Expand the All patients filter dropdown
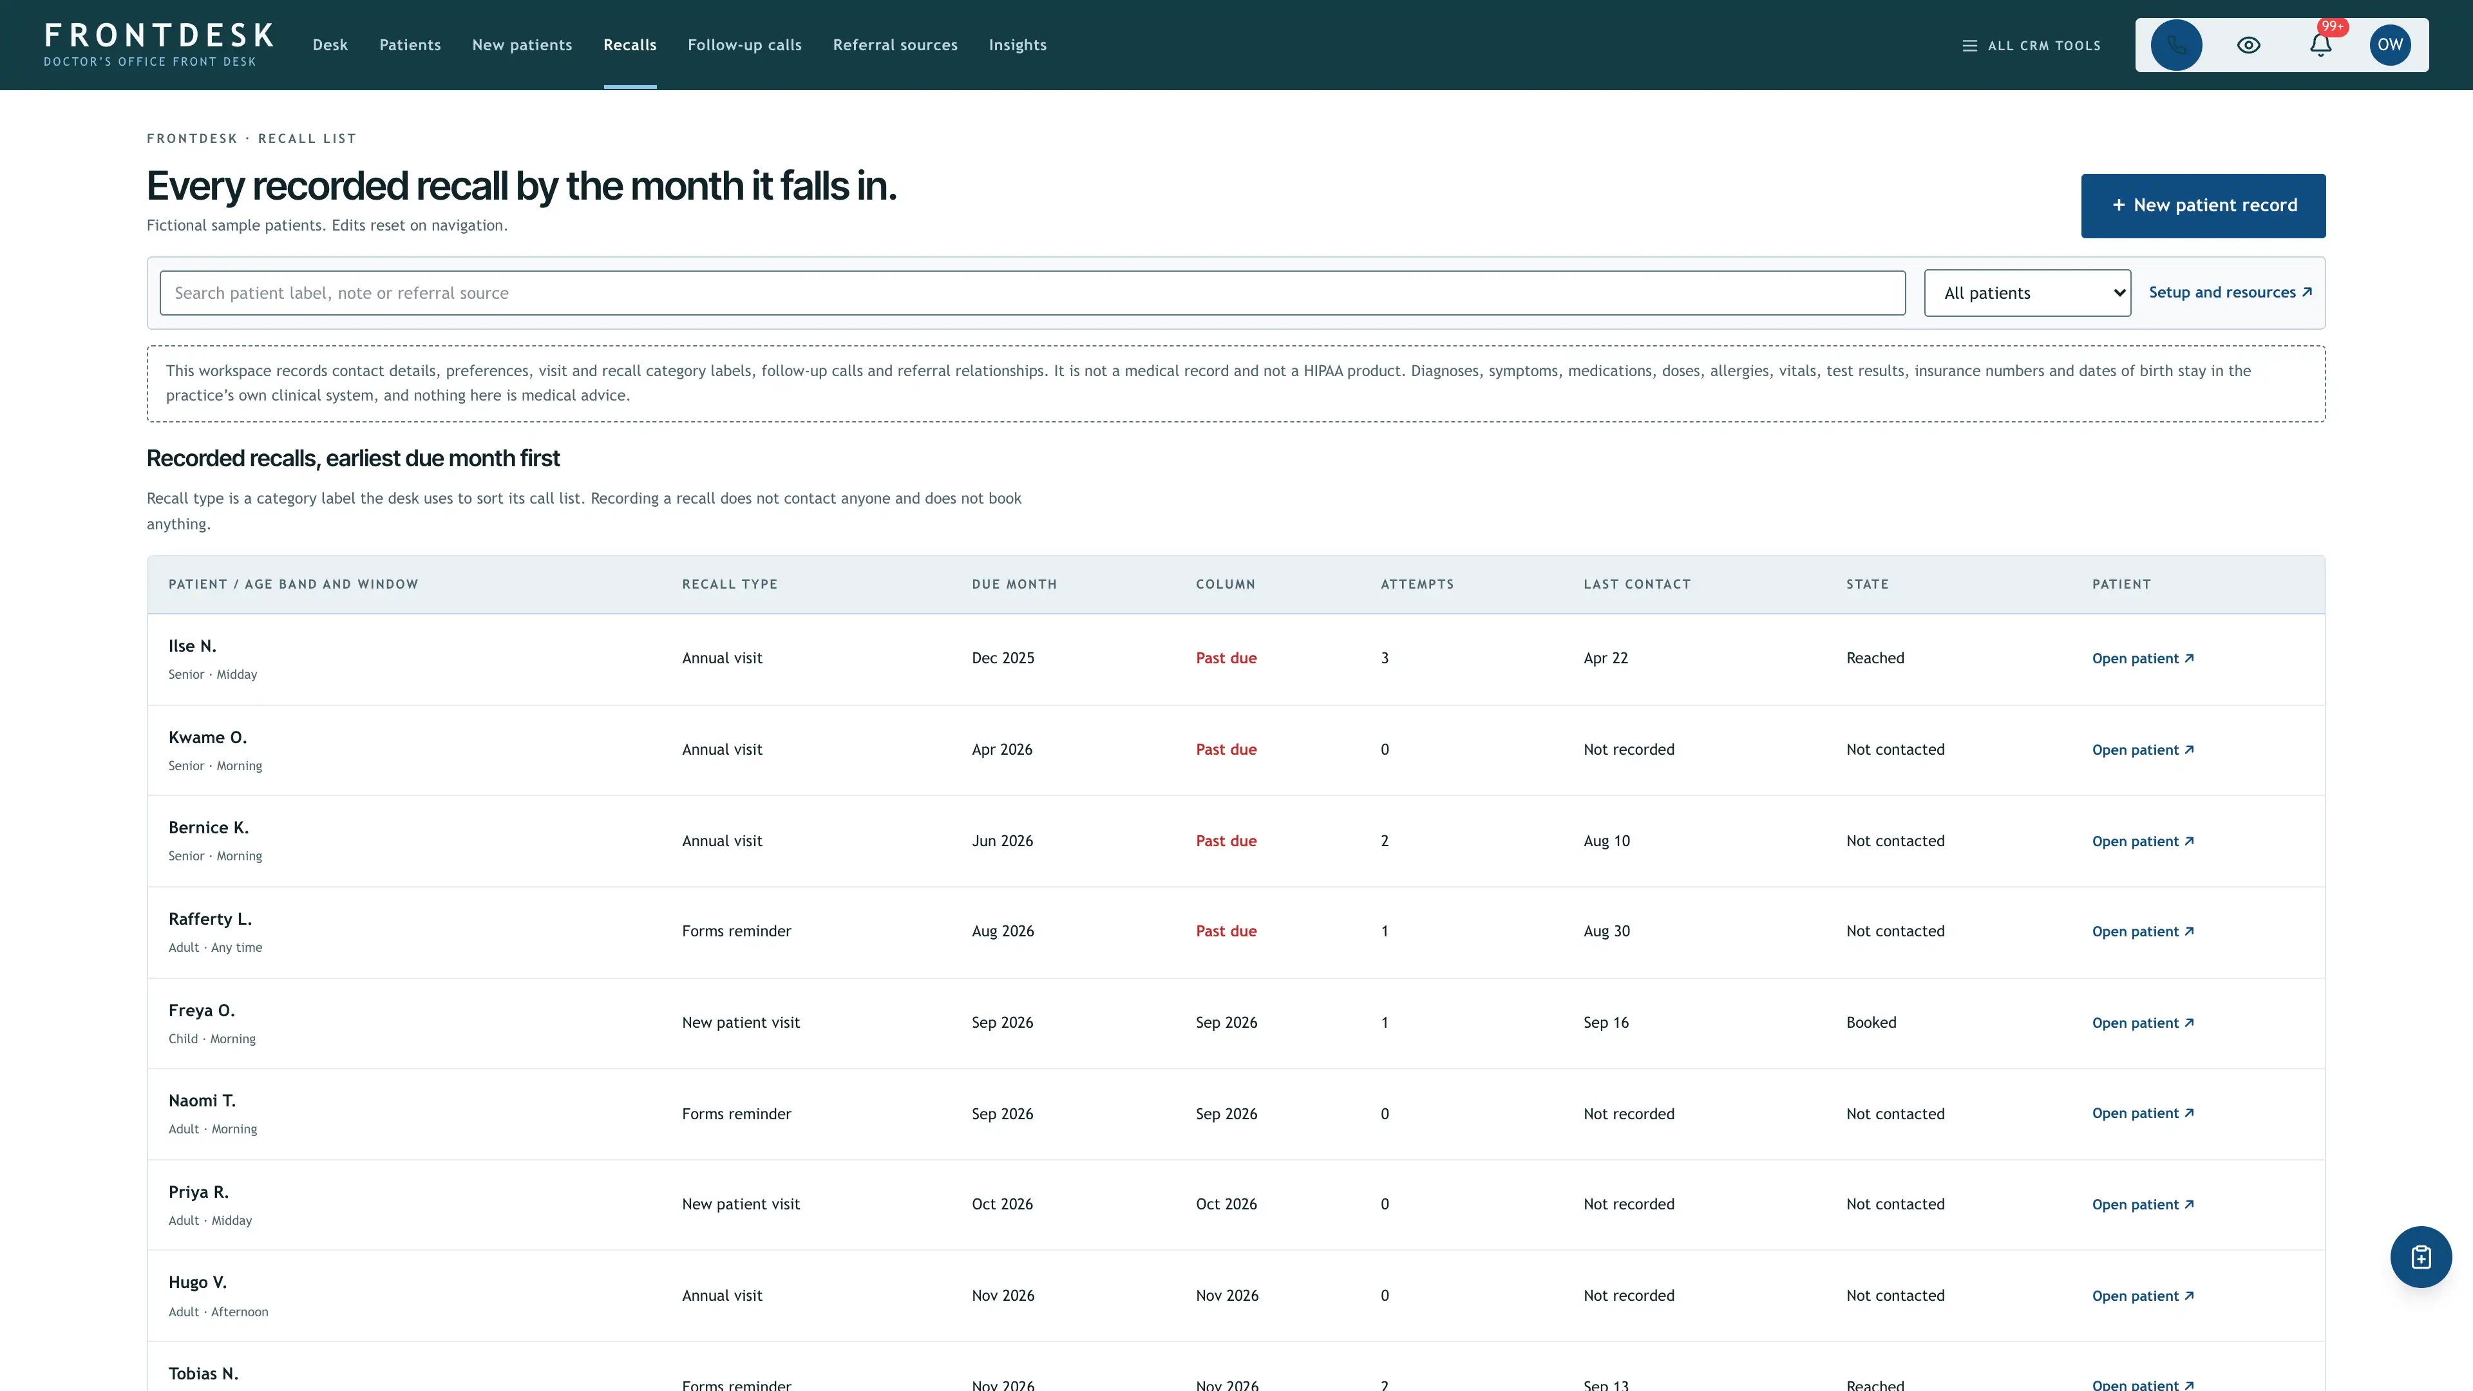The height and width of the screenshot is (1391, 2473). (x=2027, y=293)
